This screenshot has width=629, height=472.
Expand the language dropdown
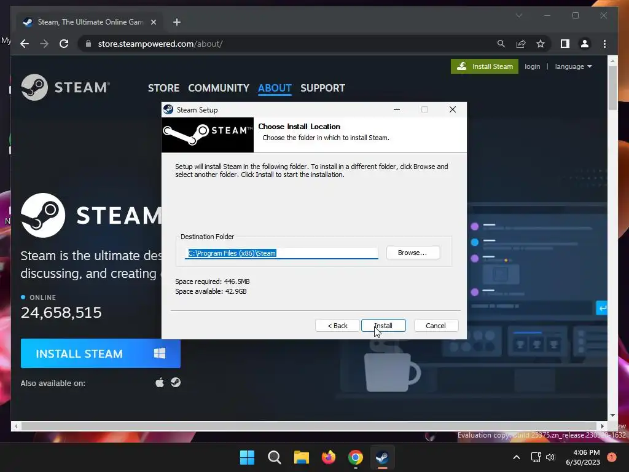(573, 66)
